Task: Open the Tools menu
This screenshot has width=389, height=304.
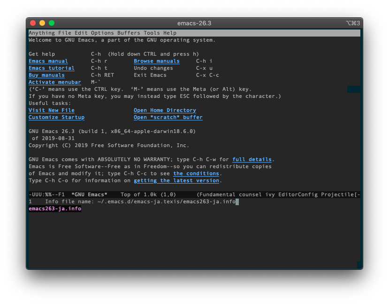Action: [152, 33]
